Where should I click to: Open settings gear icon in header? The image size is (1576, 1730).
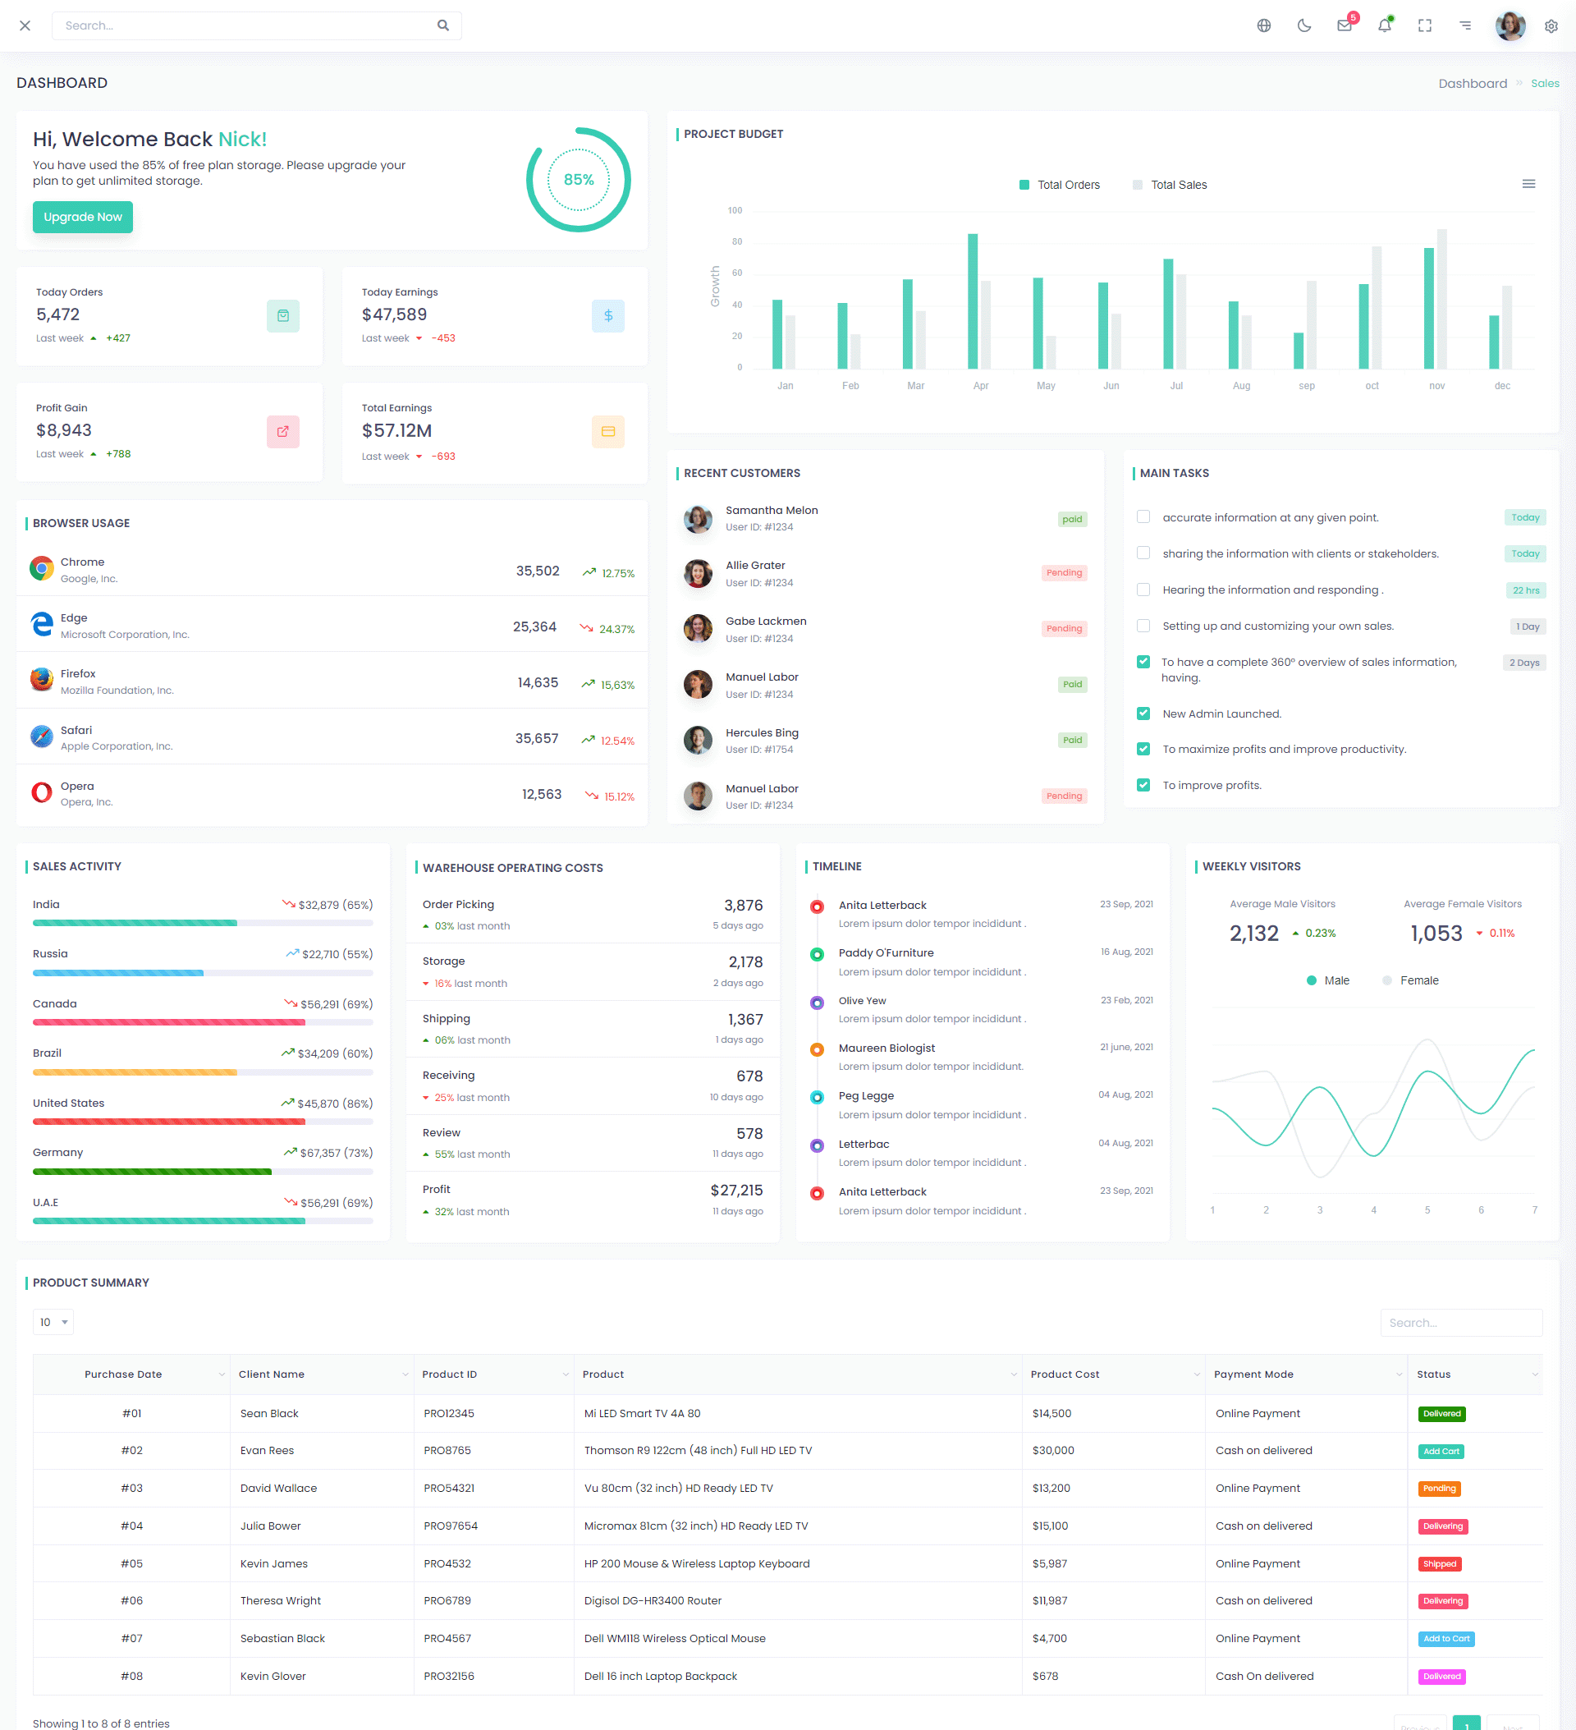[x=1551, y=25]
